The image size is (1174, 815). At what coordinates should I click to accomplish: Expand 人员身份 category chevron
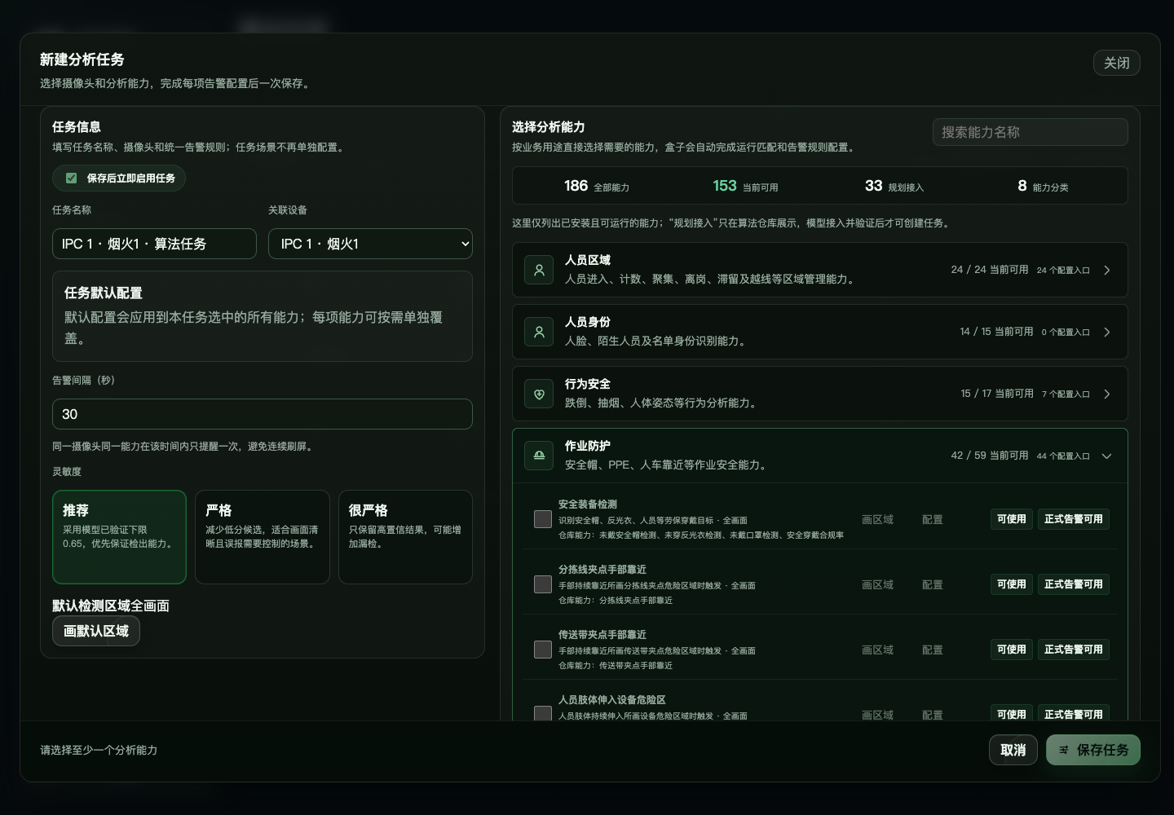click(1107, 332)
